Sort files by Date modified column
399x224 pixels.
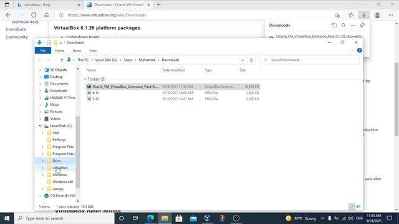click(x=173, y=70)
